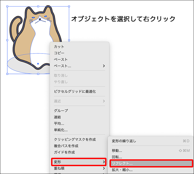Choose ピクセルグリッドに最適化 option

(x=75, y=91)
